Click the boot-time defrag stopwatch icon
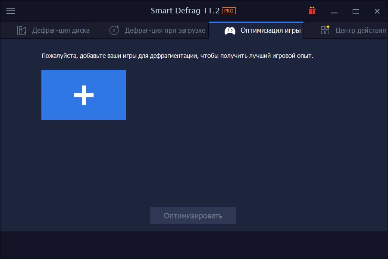Screen dimensions: 388x259 point(114,30)
